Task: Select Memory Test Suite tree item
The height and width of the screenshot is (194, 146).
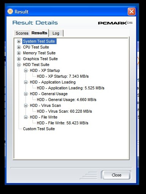Action: click(x=39, y=53)
